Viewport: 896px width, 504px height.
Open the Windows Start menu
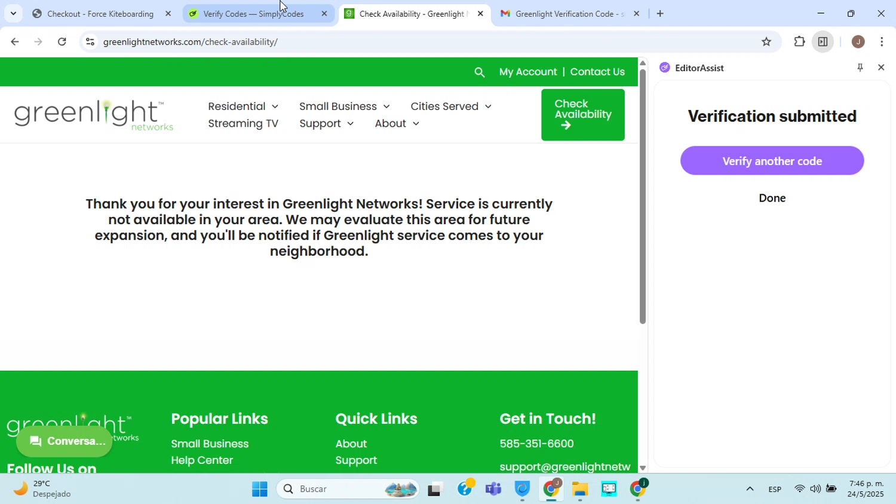pos(260,489)
